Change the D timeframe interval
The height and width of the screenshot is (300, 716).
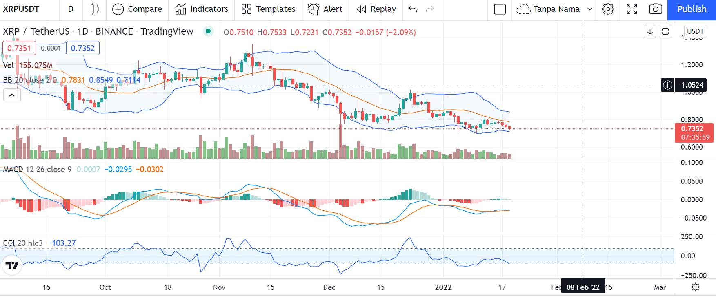coord(71,9)
